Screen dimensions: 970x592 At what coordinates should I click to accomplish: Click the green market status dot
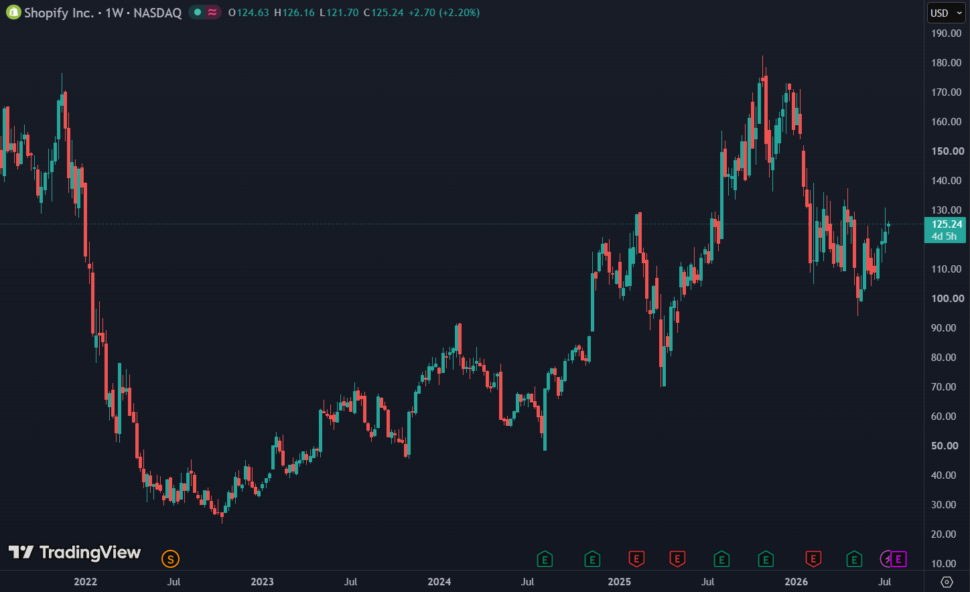[198, 12]
